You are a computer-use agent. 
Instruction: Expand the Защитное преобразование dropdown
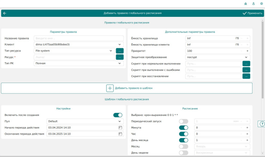tap(218, 57)
